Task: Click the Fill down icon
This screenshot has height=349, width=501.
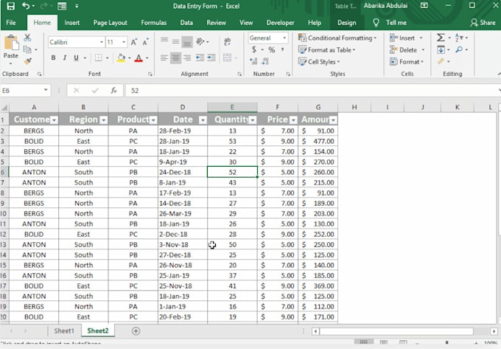Action: click(441, 49)
